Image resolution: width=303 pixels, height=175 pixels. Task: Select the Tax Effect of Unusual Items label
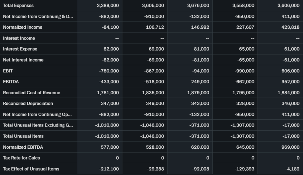click(31, 169)
